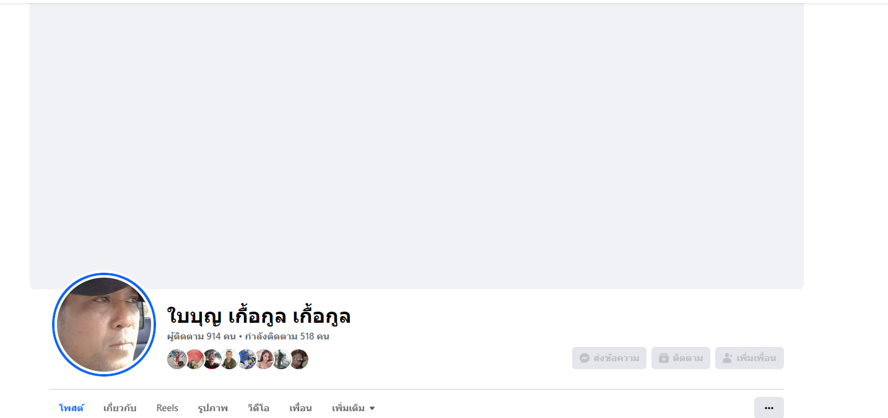This screenshot has width=888, height=418.
Task: Expand the เพิ่มเติม dropdown arrow
Action: pyautogui.click(x=372, y=409)
